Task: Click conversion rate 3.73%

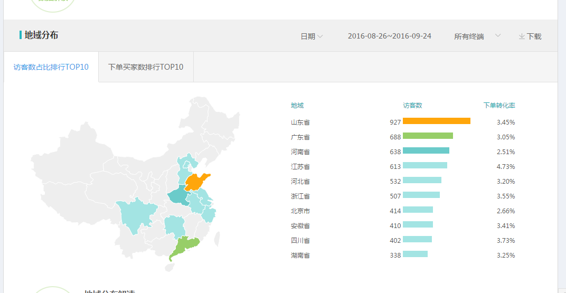Action: (506, 241)
